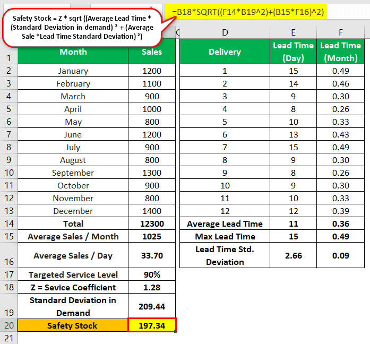
Task: Click the Delivery header cell
Action: pyautogui.click(x=225, y=51)
